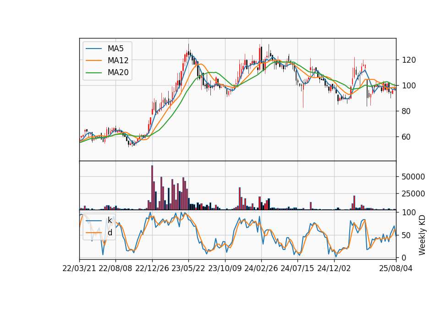The image size is (440, 316).
Task: Click the 24/12/02 date label
Action: click(334, 268)
